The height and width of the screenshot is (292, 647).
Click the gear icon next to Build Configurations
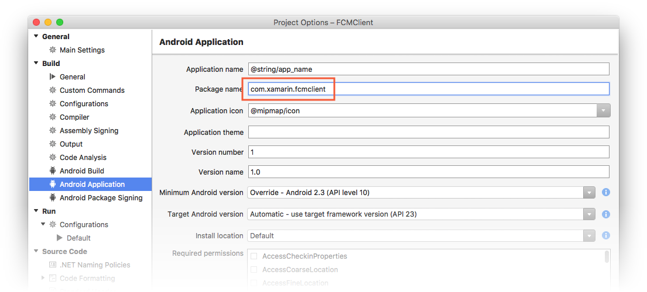point(52,103)
